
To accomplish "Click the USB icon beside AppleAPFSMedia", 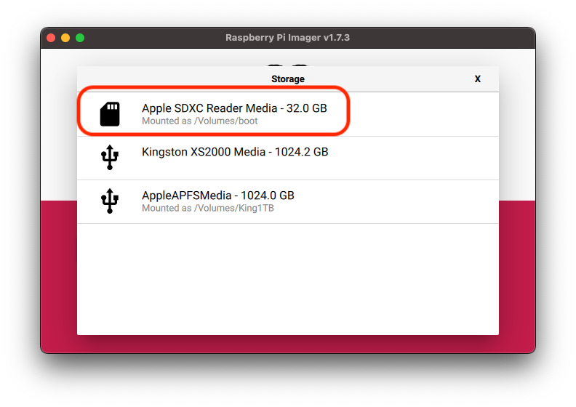I will point(110,201).
